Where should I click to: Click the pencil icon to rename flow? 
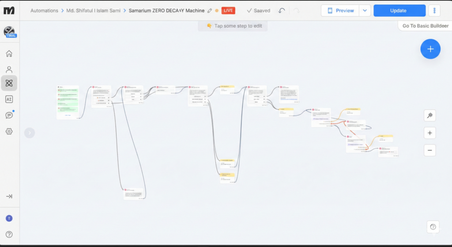[x=210, y=11]
